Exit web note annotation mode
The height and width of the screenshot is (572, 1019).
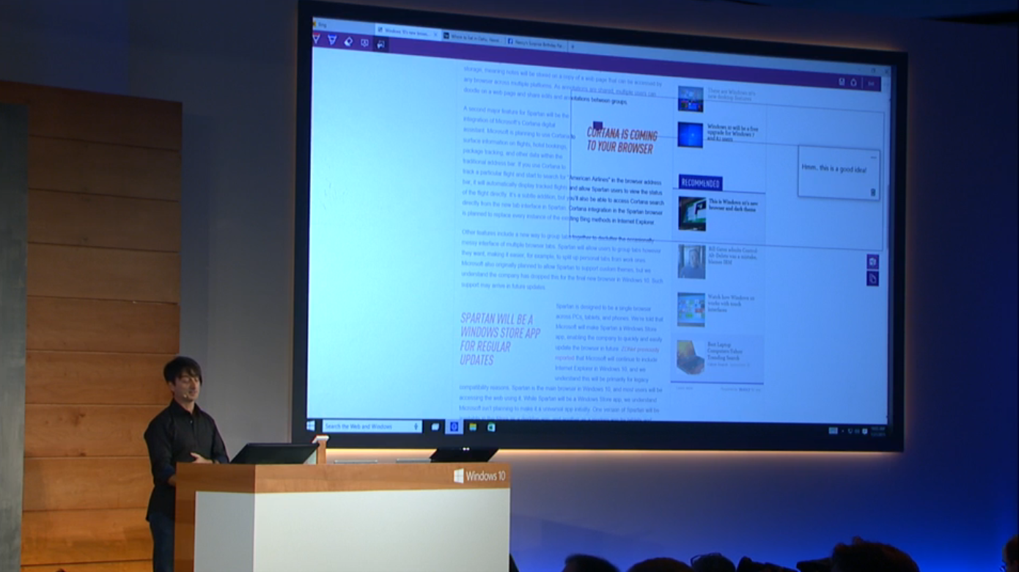click(x=871, y=83)
